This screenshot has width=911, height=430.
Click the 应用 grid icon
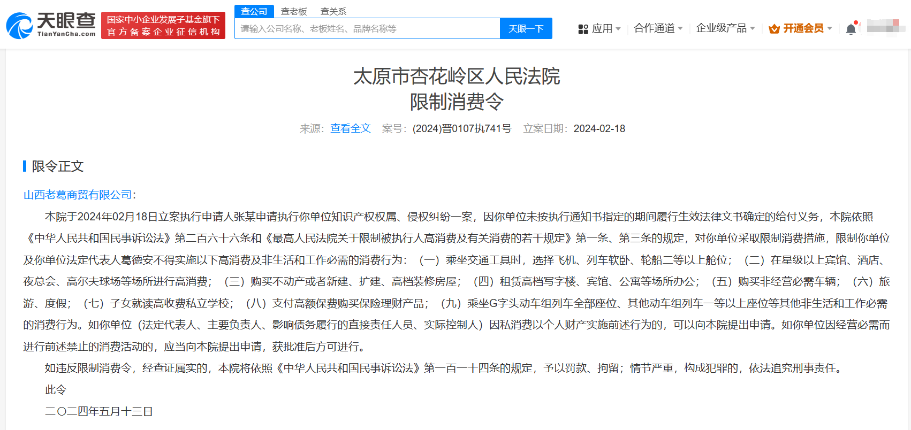tap(583, 29)
